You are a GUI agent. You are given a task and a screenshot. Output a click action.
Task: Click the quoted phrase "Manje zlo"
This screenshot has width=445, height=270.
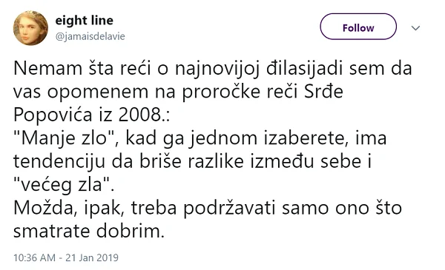[x=65, y=138]
